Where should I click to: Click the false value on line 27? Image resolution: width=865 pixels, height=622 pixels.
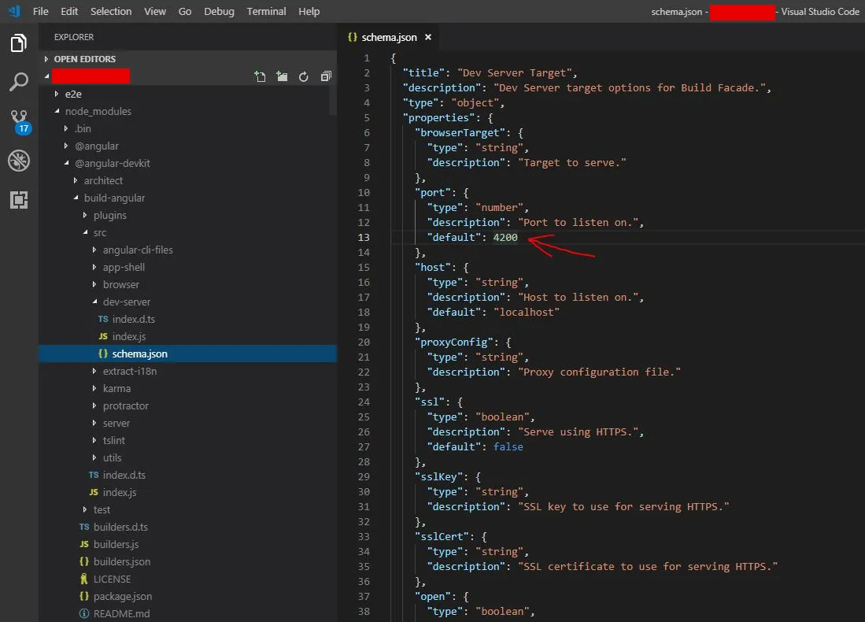[508, 447]
